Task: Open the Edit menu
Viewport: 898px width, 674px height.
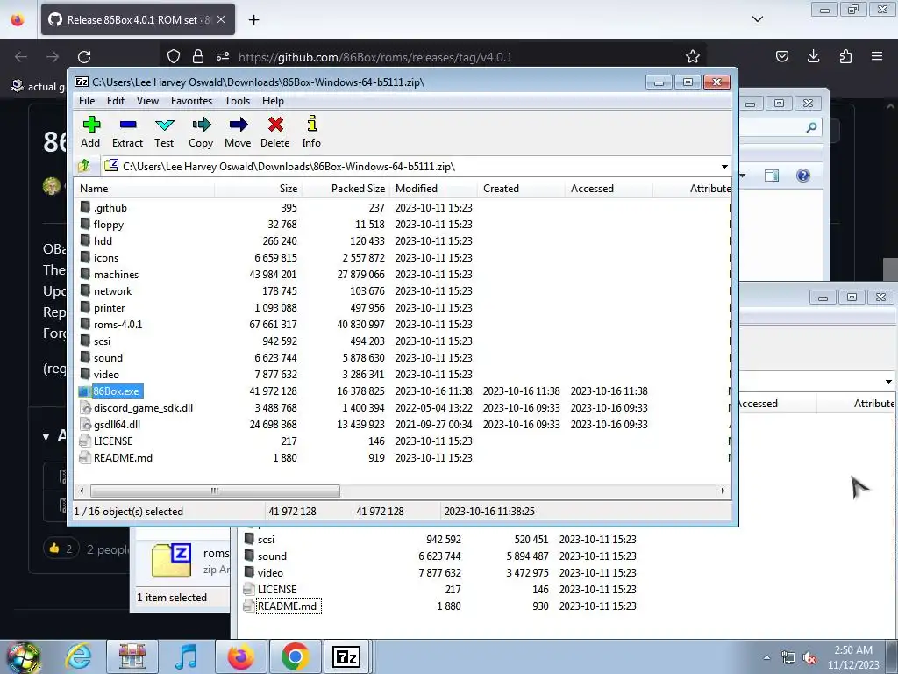Action: [x=116, y=101]
